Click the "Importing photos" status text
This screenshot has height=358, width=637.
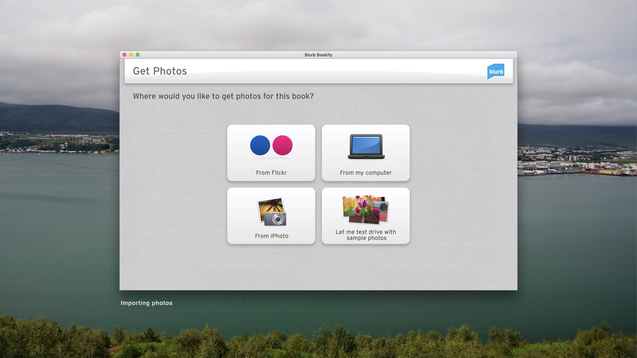coord(147,303)
